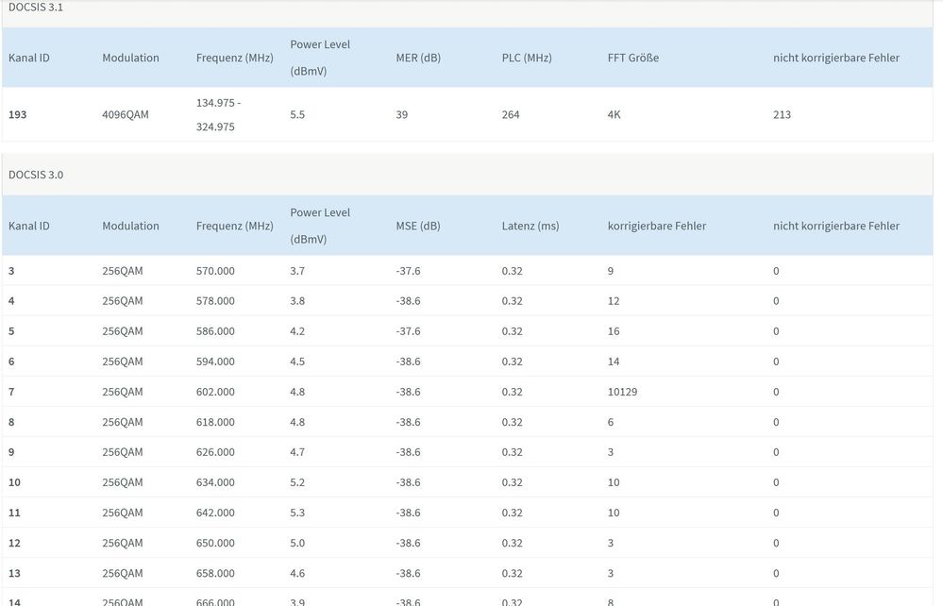Select the frequency cell 570.000

coord(215,271)
